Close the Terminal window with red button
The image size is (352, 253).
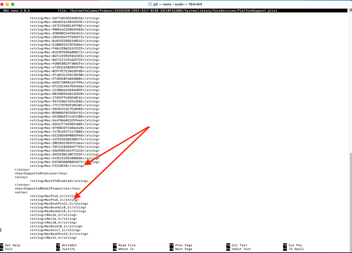pyautogui.click(x=2, y=4)
